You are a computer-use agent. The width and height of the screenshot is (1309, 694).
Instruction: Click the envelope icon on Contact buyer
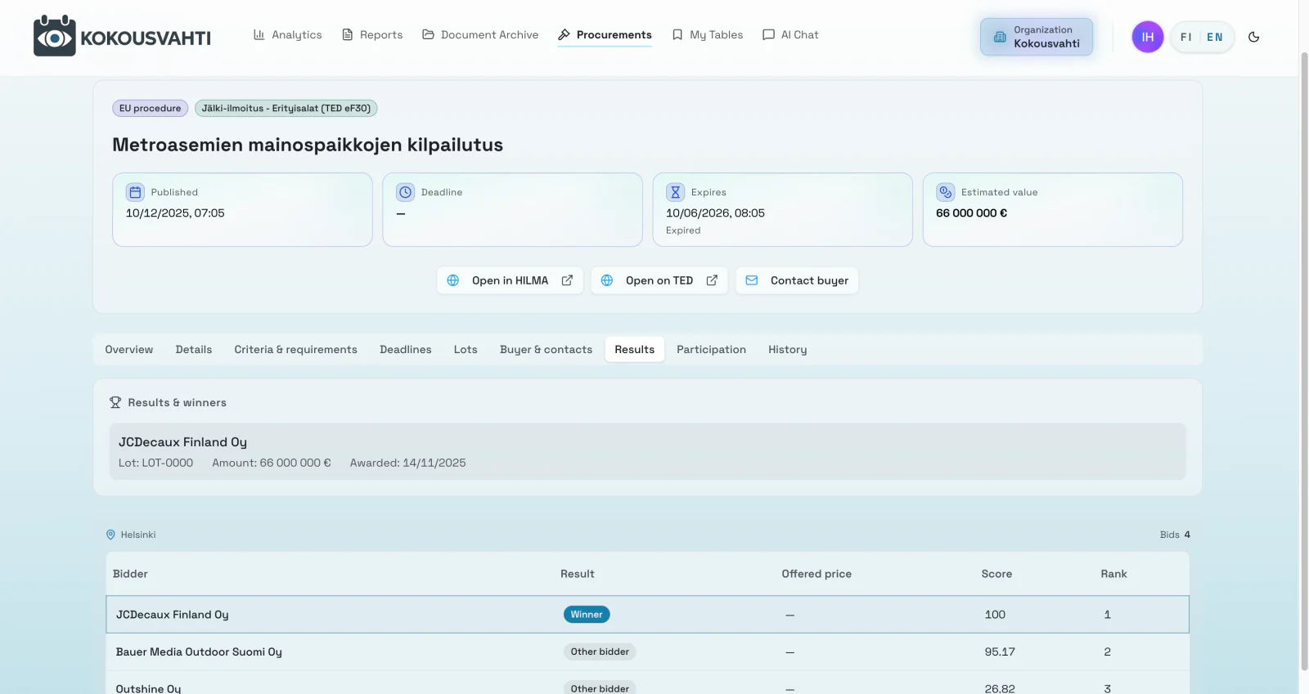click(x=752, y=280)
